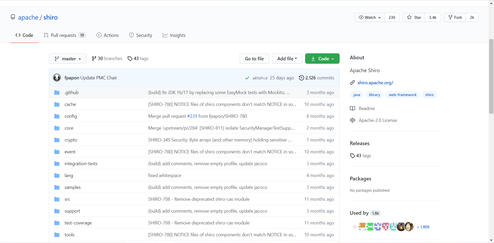Open pull request #239 link
The image size is (494, 243).
[192, 116]
